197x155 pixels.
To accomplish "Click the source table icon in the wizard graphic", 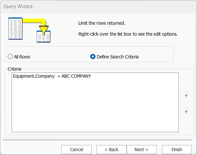I will (15, 29).
